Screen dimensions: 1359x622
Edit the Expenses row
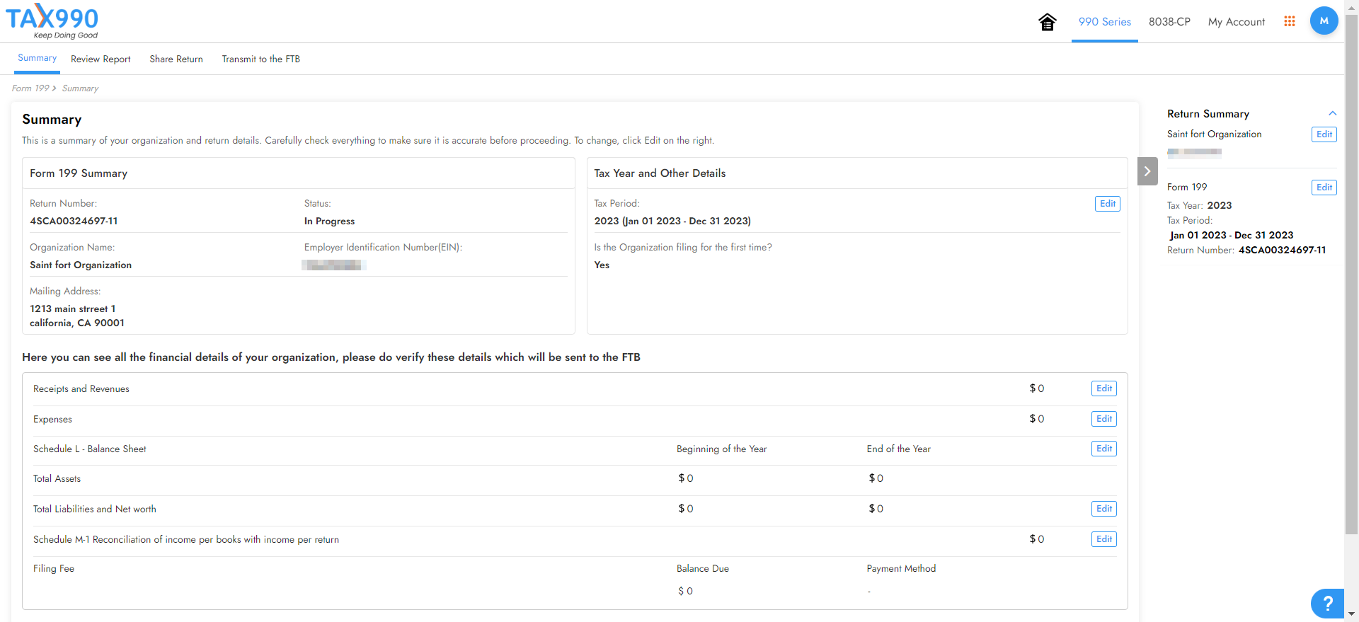coord(1104,419)
